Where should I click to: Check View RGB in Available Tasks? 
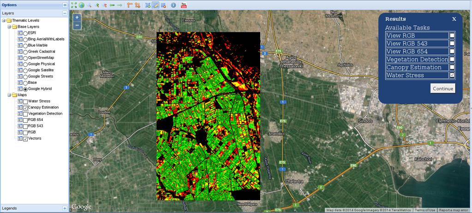[x=452, y=35]
